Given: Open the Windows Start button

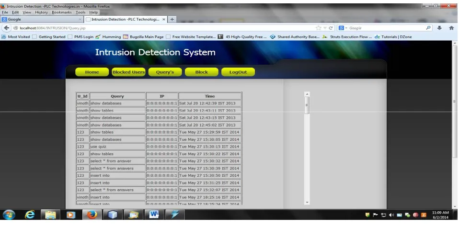Looking at the screenshot, I should tap(9, 215).
